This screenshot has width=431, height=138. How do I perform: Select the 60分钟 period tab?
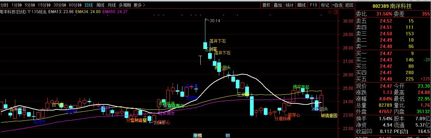75,5
